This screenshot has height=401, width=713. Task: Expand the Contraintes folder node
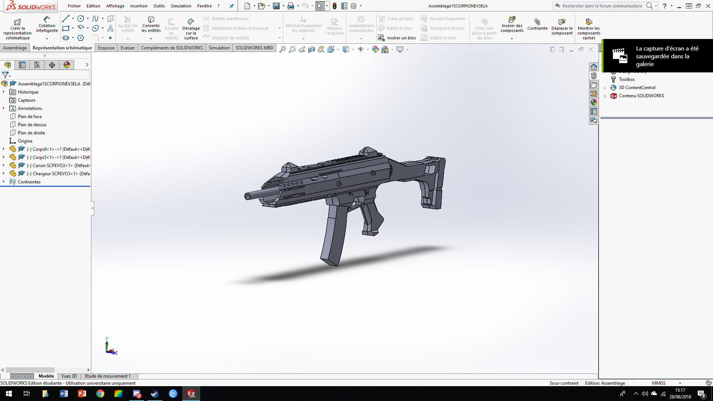point(4,182)
